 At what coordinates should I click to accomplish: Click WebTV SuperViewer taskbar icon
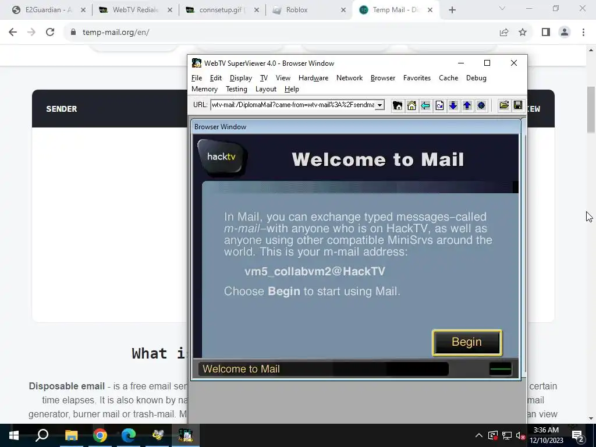(186, 435)
